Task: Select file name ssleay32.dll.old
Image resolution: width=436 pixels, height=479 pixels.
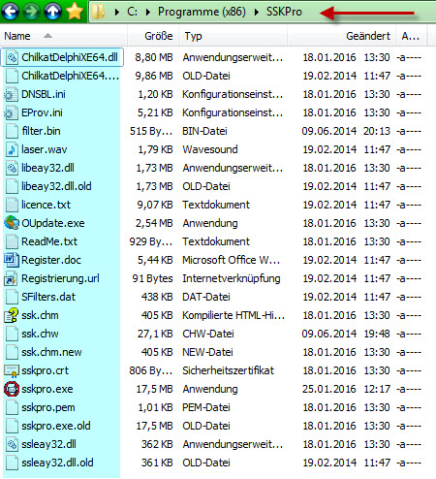Action: coord(57,463)
